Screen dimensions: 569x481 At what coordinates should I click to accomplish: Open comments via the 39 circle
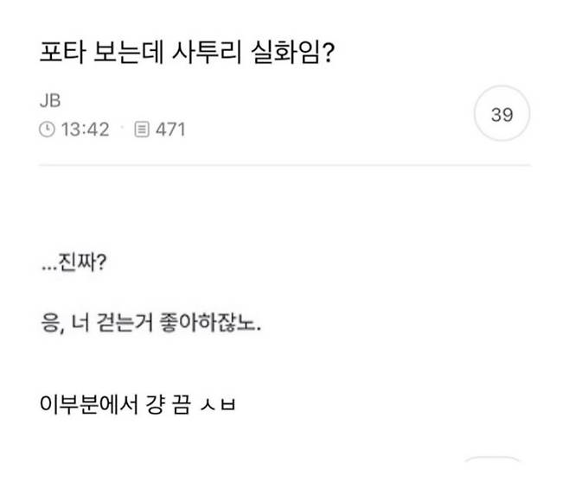coord(502,115)
